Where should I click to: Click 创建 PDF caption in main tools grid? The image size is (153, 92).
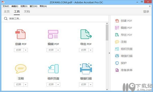[21, 44]
